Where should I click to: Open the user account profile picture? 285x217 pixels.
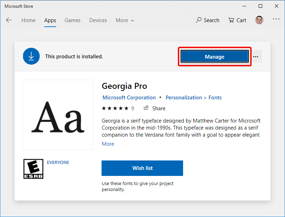tap(259, 20)
